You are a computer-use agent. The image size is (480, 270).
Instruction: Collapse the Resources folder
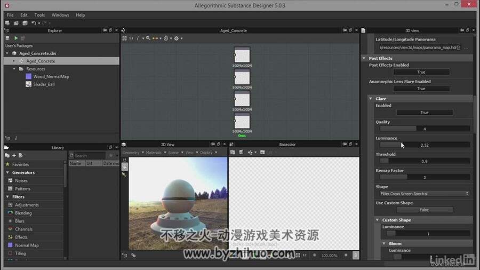click(x=14, y=69)
